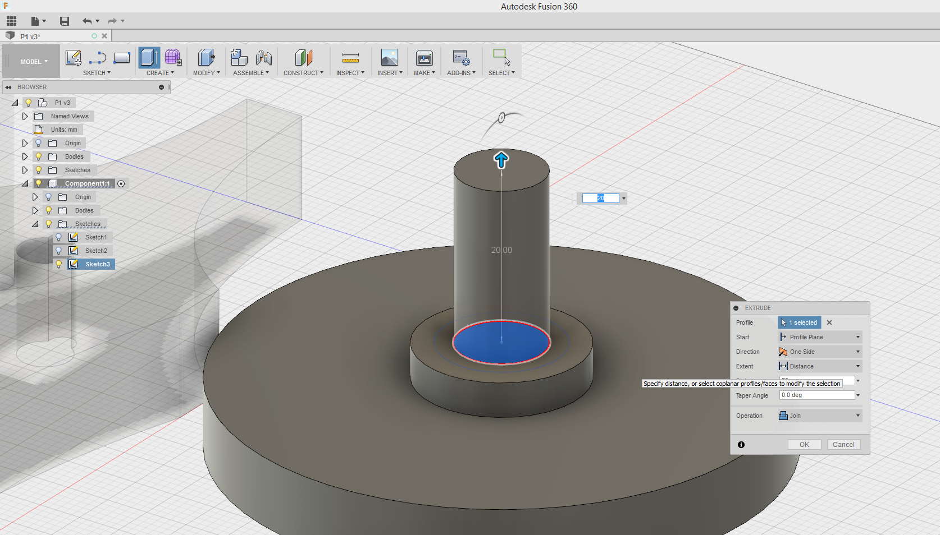Open the CONSTRUCT menu

point(303,73)
